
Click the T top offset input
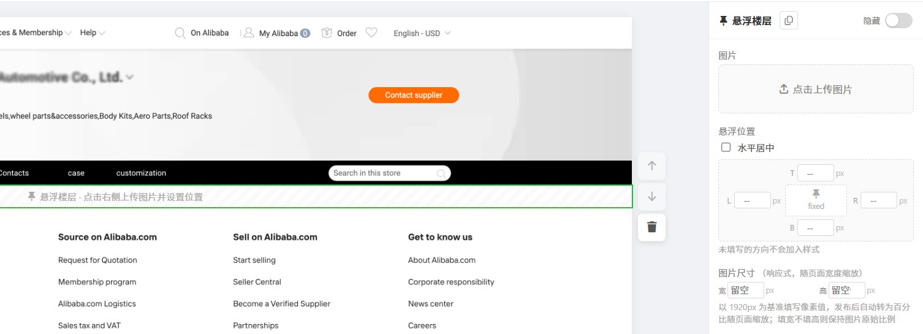[x=816, y=173]
